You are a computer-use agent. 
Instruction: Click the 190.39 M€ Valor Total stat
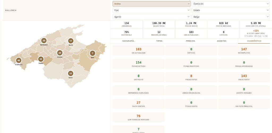tap(159, 24)
